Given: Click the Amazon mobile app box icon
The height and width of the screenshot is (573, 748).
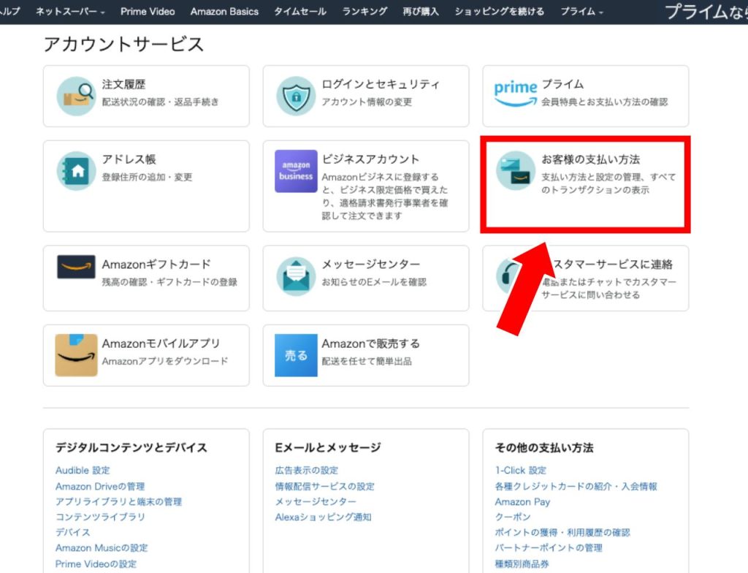Looking at the screenshot, I should pos(76,355).
